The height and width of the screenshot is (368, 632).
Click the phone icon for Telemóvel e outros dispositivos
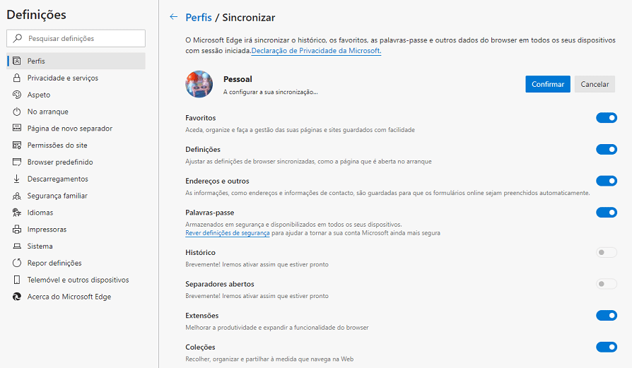(16, 280)
